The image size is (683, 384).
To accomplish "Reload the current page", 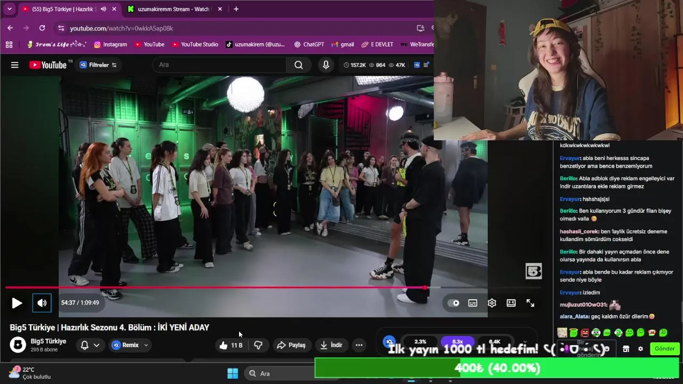I will [x=42, y=28].
